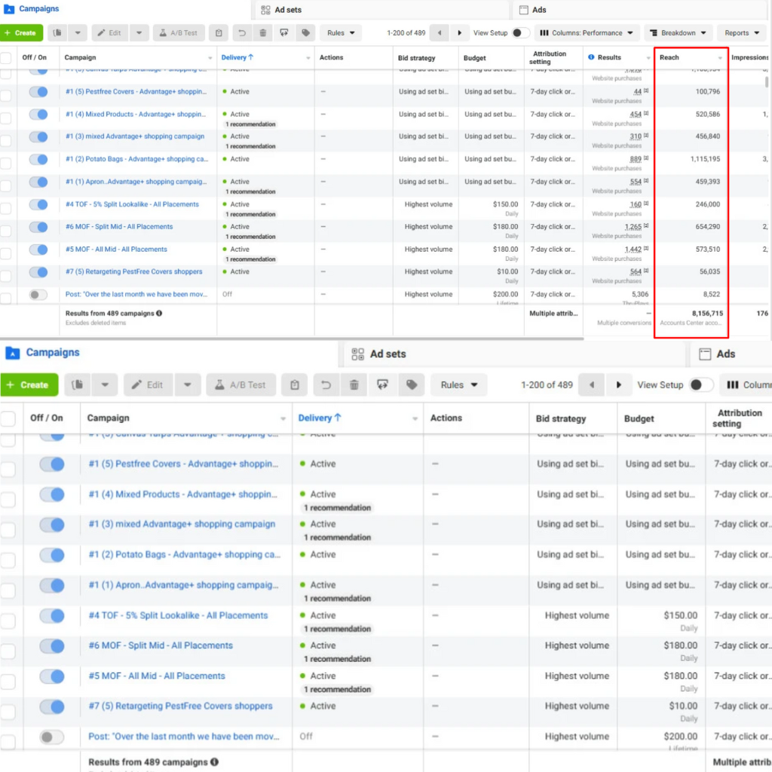Click Campaigns folder icon in lower enlarged panel

click(x=12, y=353)
